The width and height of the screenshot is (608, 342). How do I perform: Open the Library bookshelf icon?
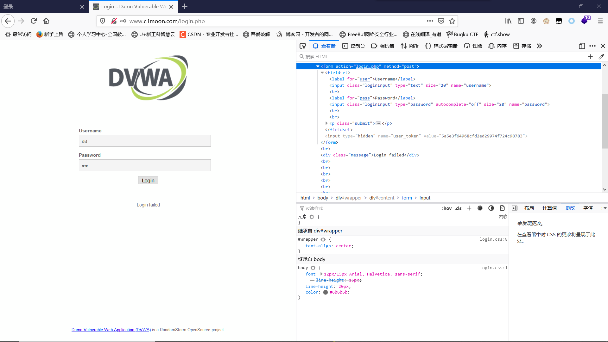point(508,21)
